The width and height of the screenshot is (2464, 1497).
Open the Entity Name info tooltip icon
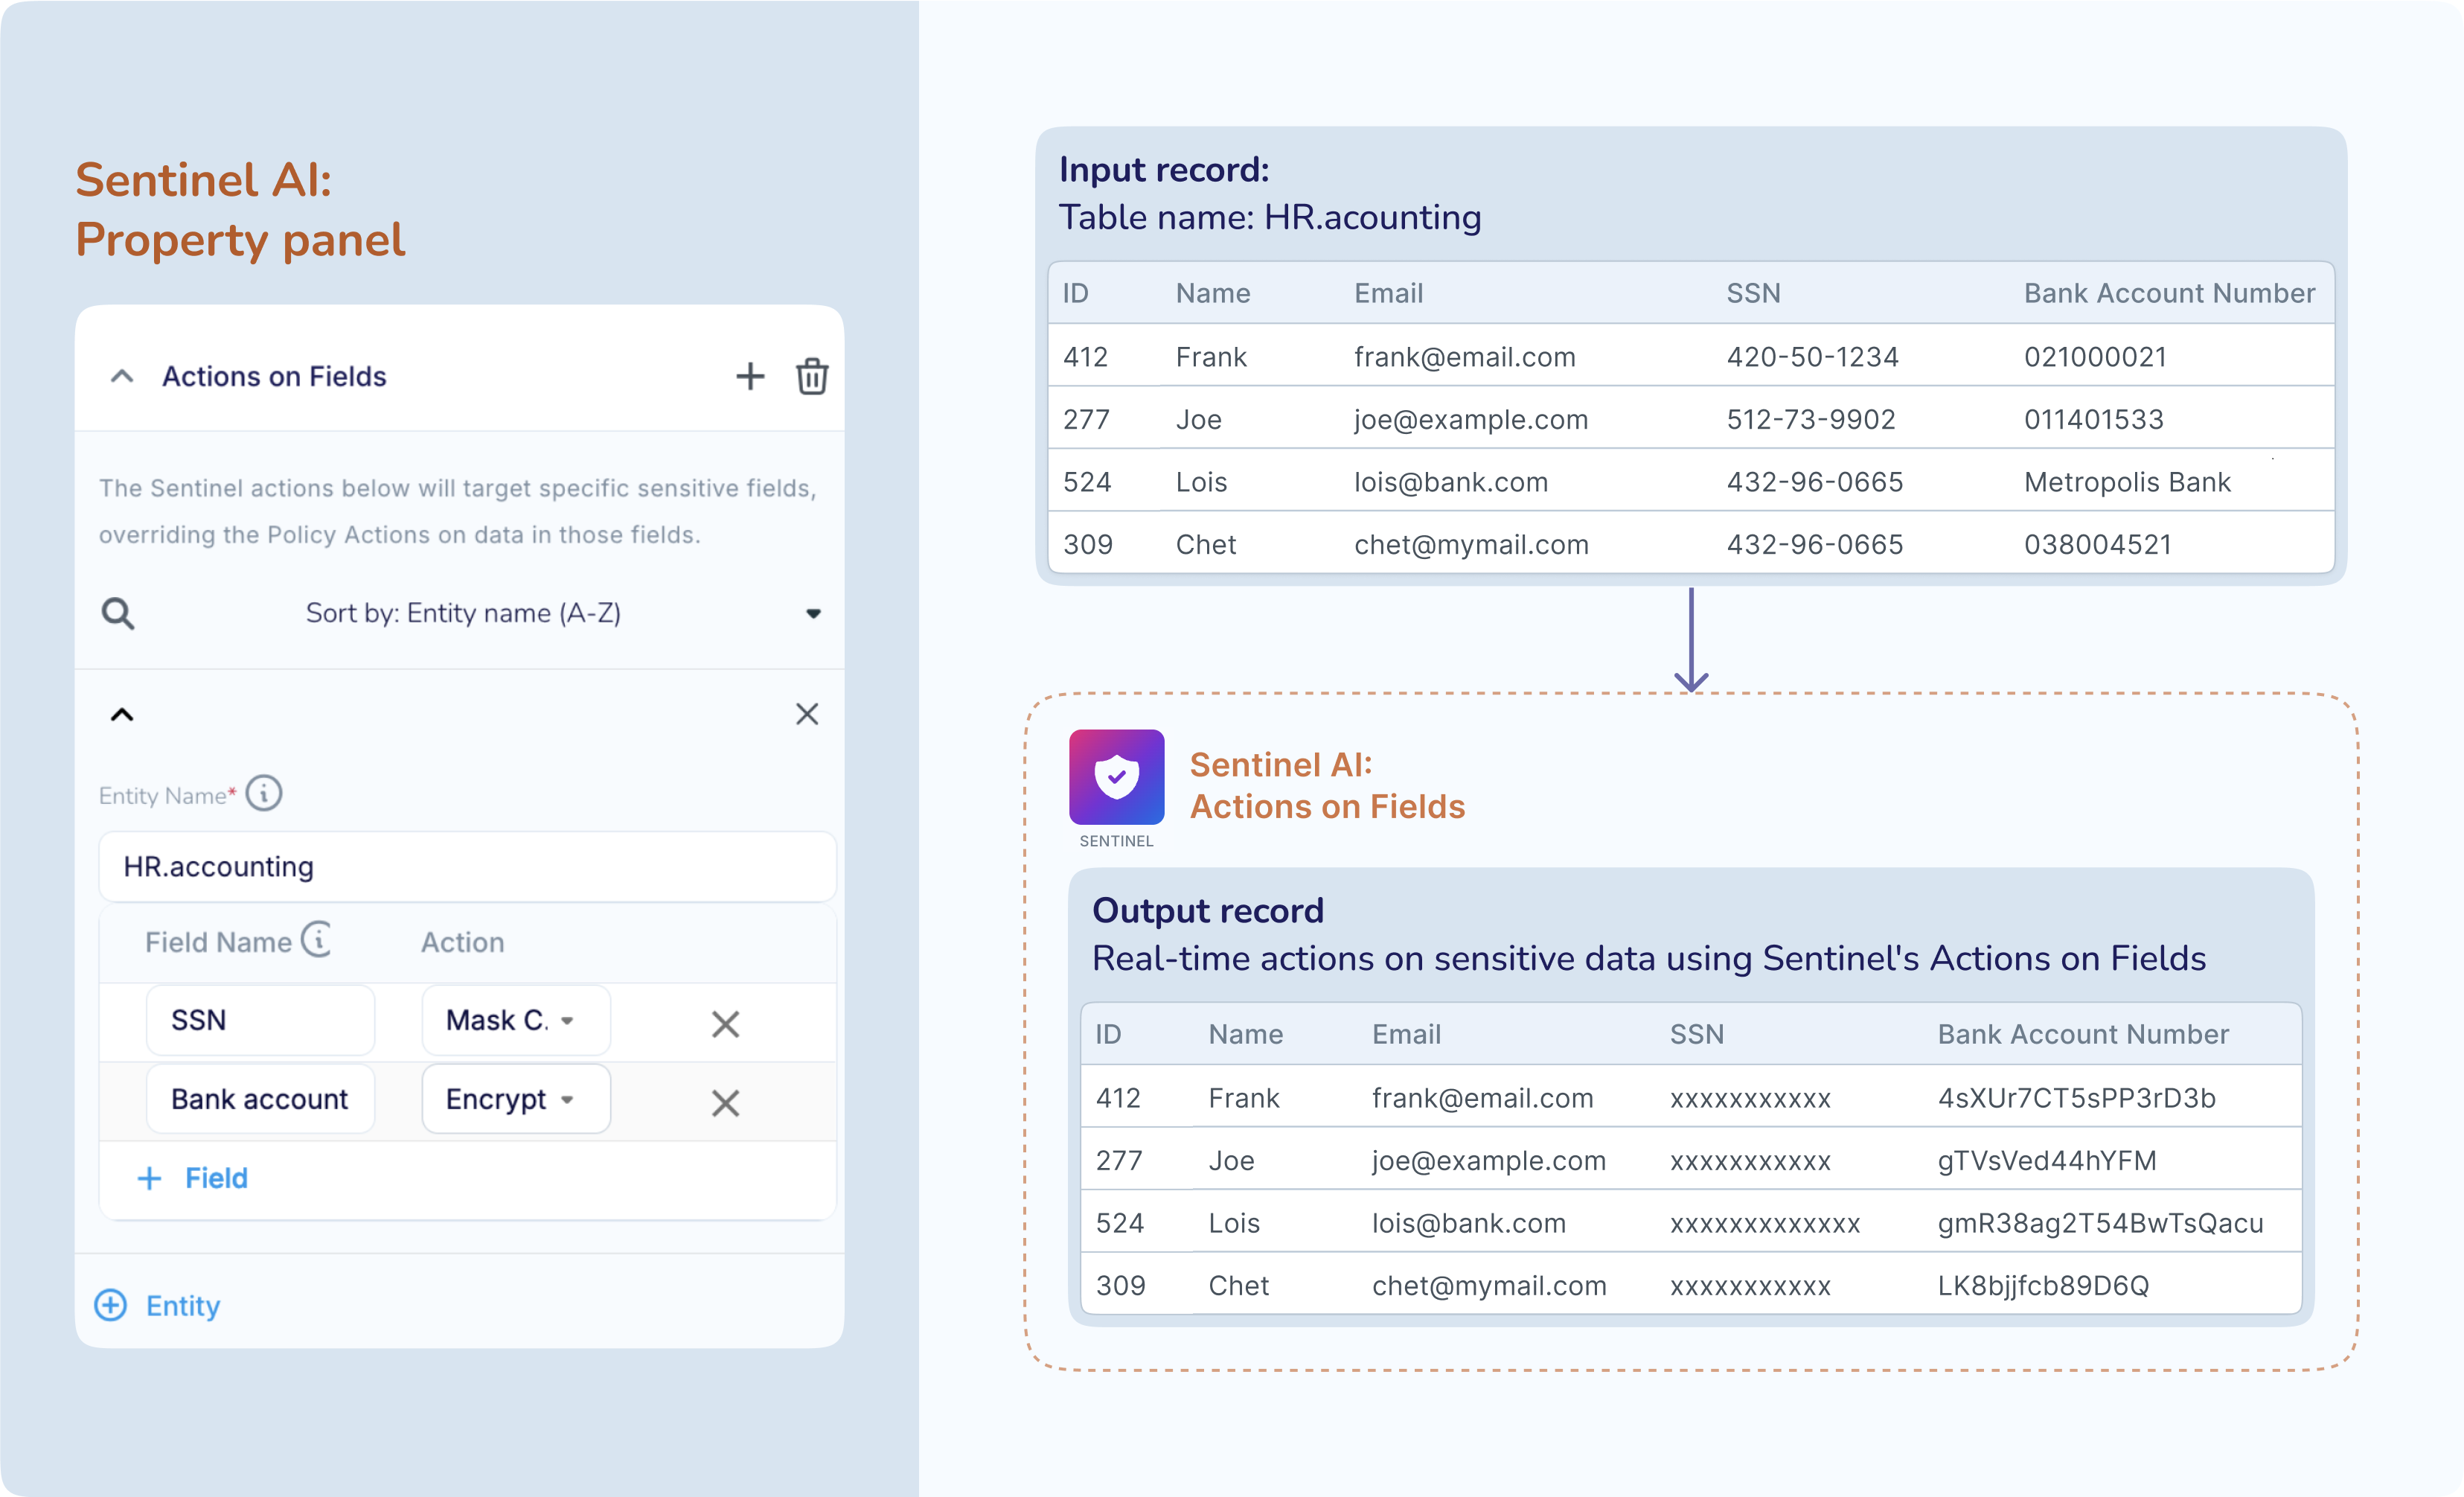262,793
